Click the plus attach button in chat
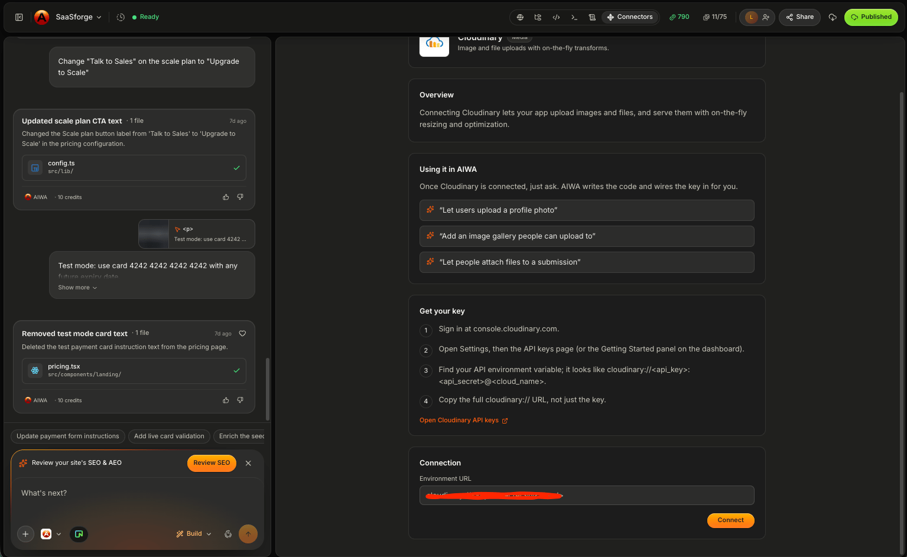This screenshot has height=557, width=907. 25,534
